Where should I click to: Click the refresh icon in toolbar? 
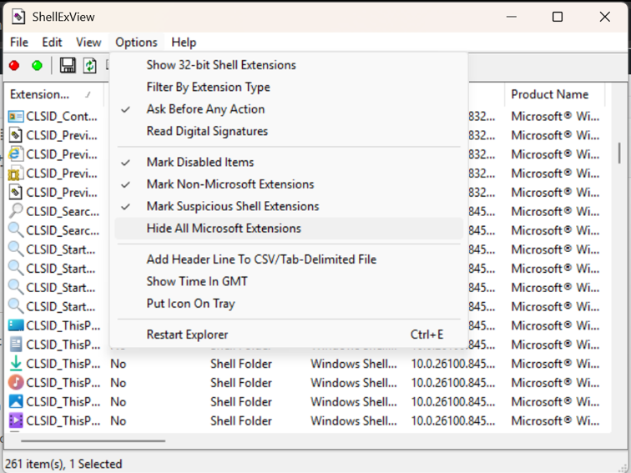89,65
